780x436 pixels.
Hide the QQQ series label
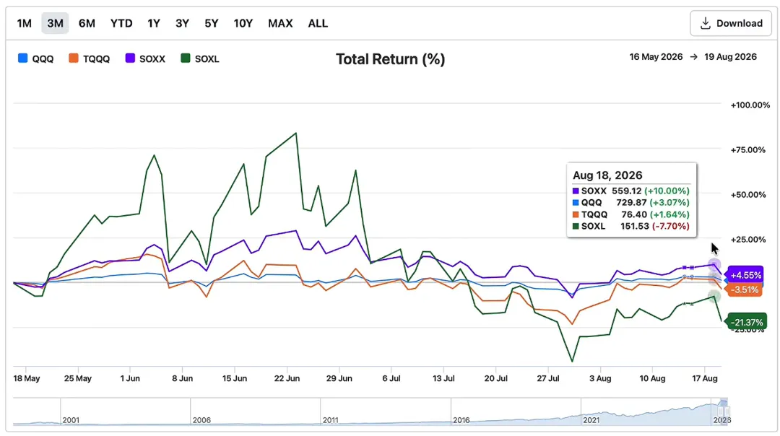click(43, 58)
